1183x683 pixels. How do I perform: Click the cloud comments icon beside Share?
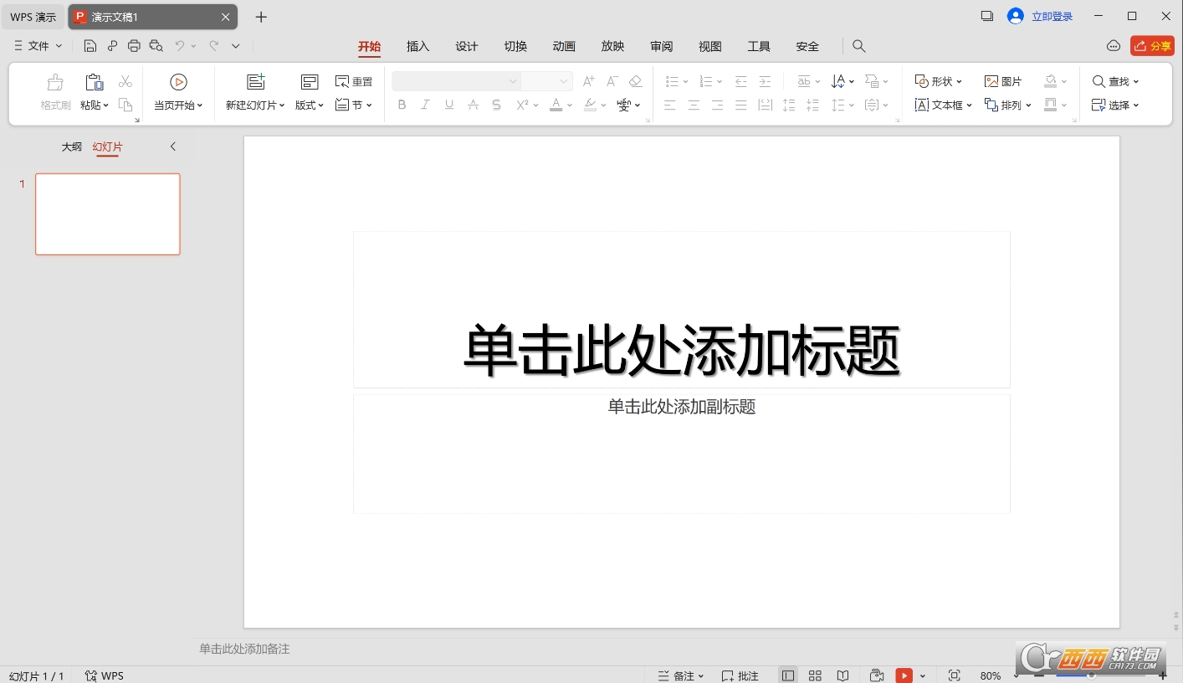1113,46
